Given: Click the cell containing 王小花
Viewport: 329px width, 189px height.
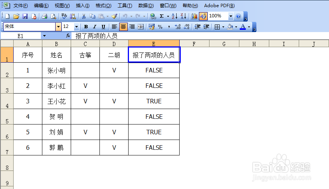Looking at the screenshot, I should 56,101.
